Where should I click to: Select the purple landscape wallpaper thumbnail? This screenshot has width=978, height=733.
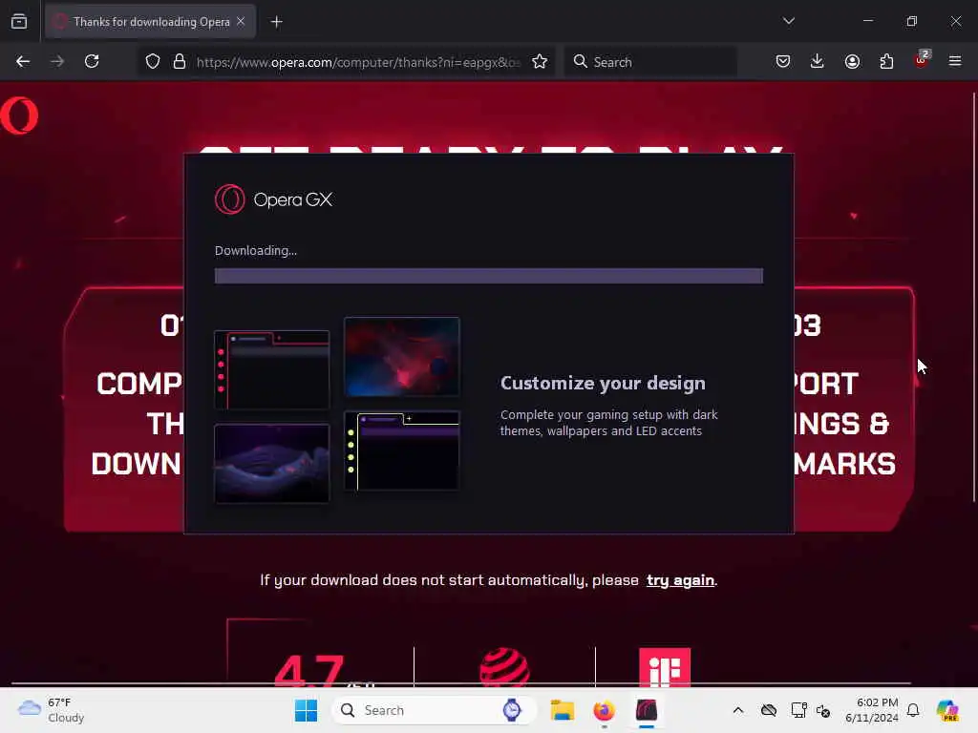tap(272, 463)
